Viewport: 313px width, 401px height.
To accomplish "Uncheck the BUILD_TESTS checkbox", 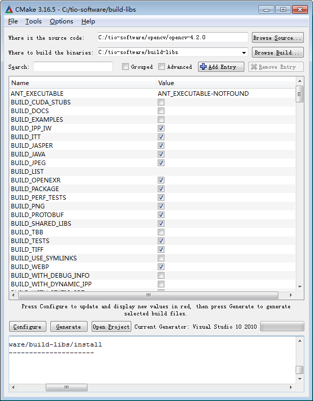I will [161, 241].
